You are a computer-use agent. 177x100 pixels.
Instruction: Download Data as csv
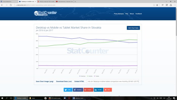[64, 81]
